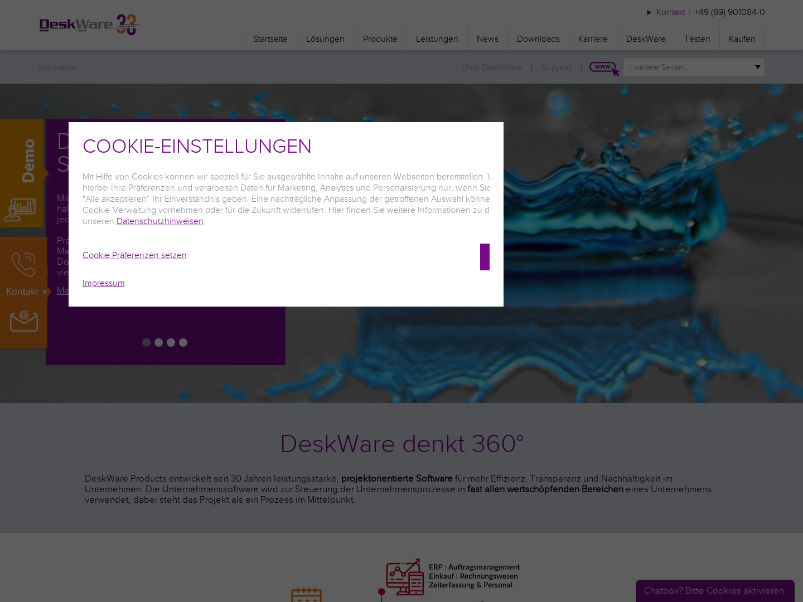Go to the Startseite menu item

(x=270, y=39)
